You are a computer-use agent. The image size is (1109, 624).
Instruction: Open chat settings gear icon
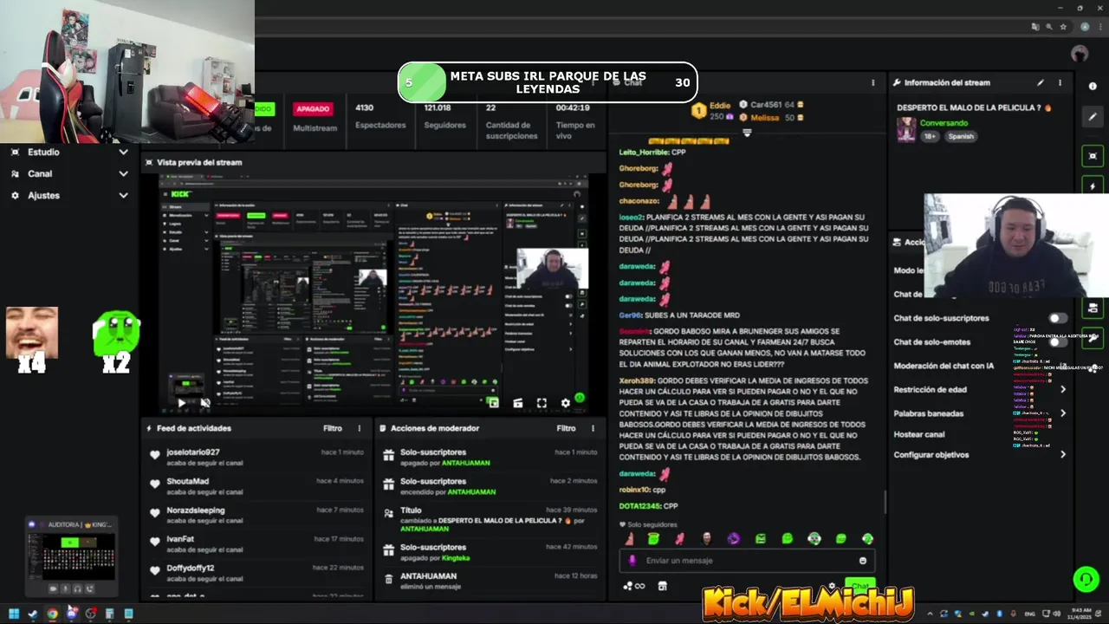click(832, 586)
